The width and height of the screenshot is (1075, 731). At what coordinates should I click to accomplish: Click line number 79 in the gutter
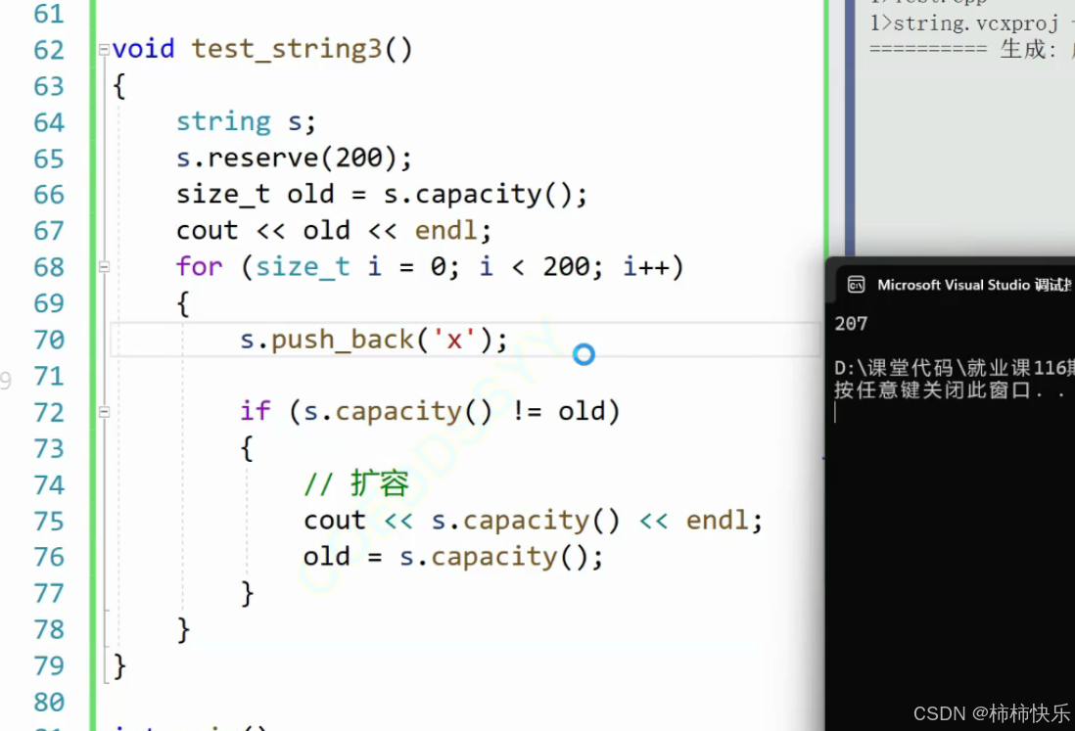(x=49, y=665)
